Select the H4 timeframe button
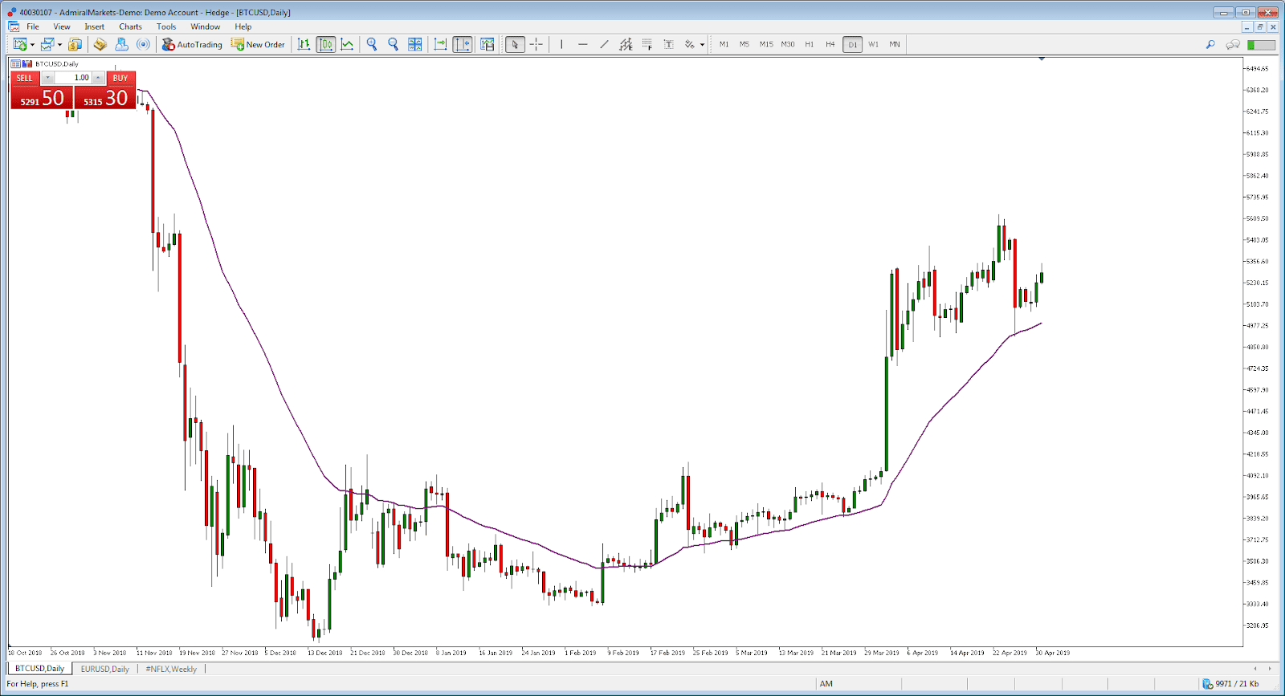This screenshot has width=1285, height=696. click(x=830, y=44)
